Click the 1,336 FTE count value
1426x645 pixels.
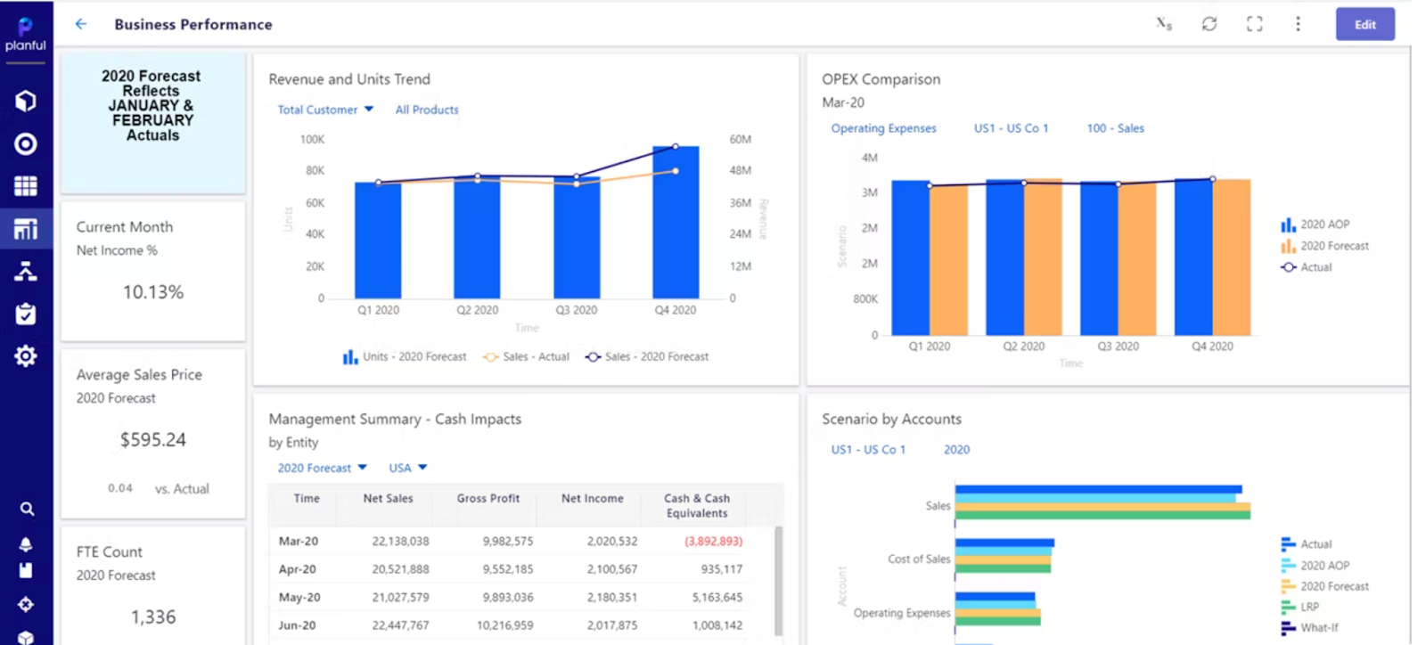click(153, 617)
